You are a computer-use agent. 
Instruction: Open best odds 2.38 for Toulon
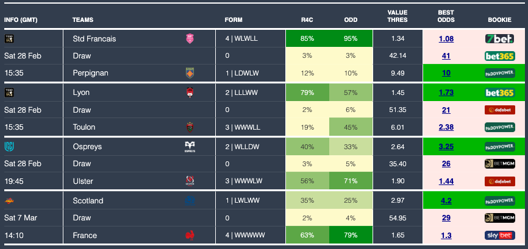(x=446, y=127)
